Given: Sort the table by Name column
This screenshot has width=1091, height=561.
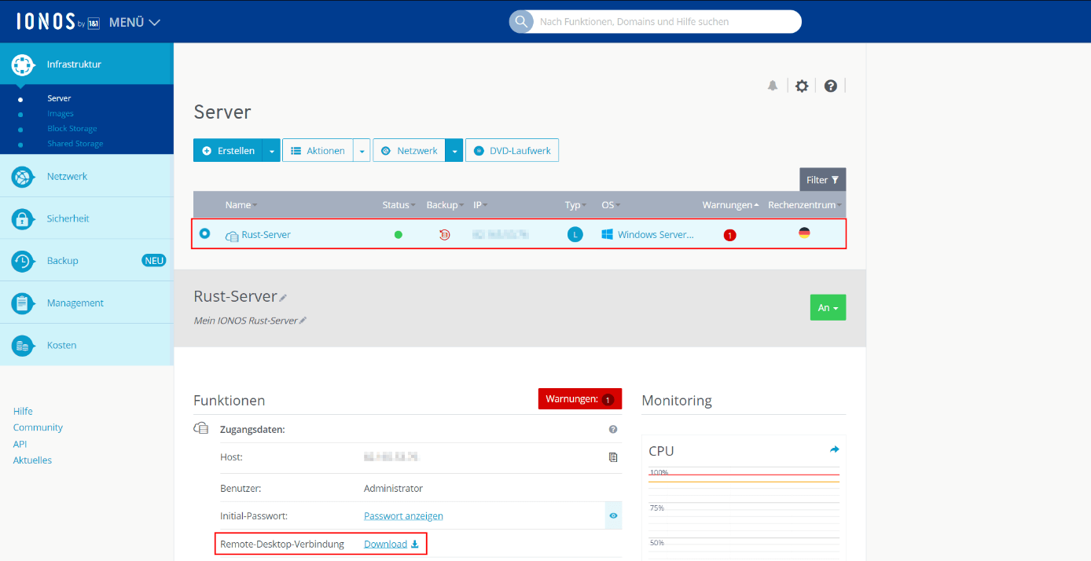Looking at the screenshot, I should pyautogui.click(x=241, y=205).
